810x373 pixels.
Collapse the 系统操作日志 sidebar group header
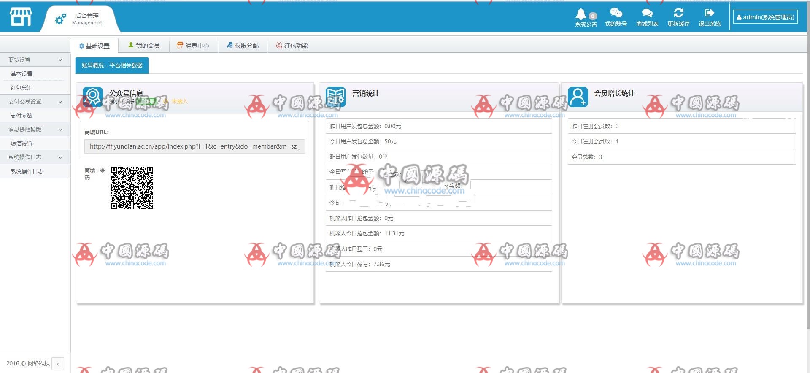pos(35,157)
